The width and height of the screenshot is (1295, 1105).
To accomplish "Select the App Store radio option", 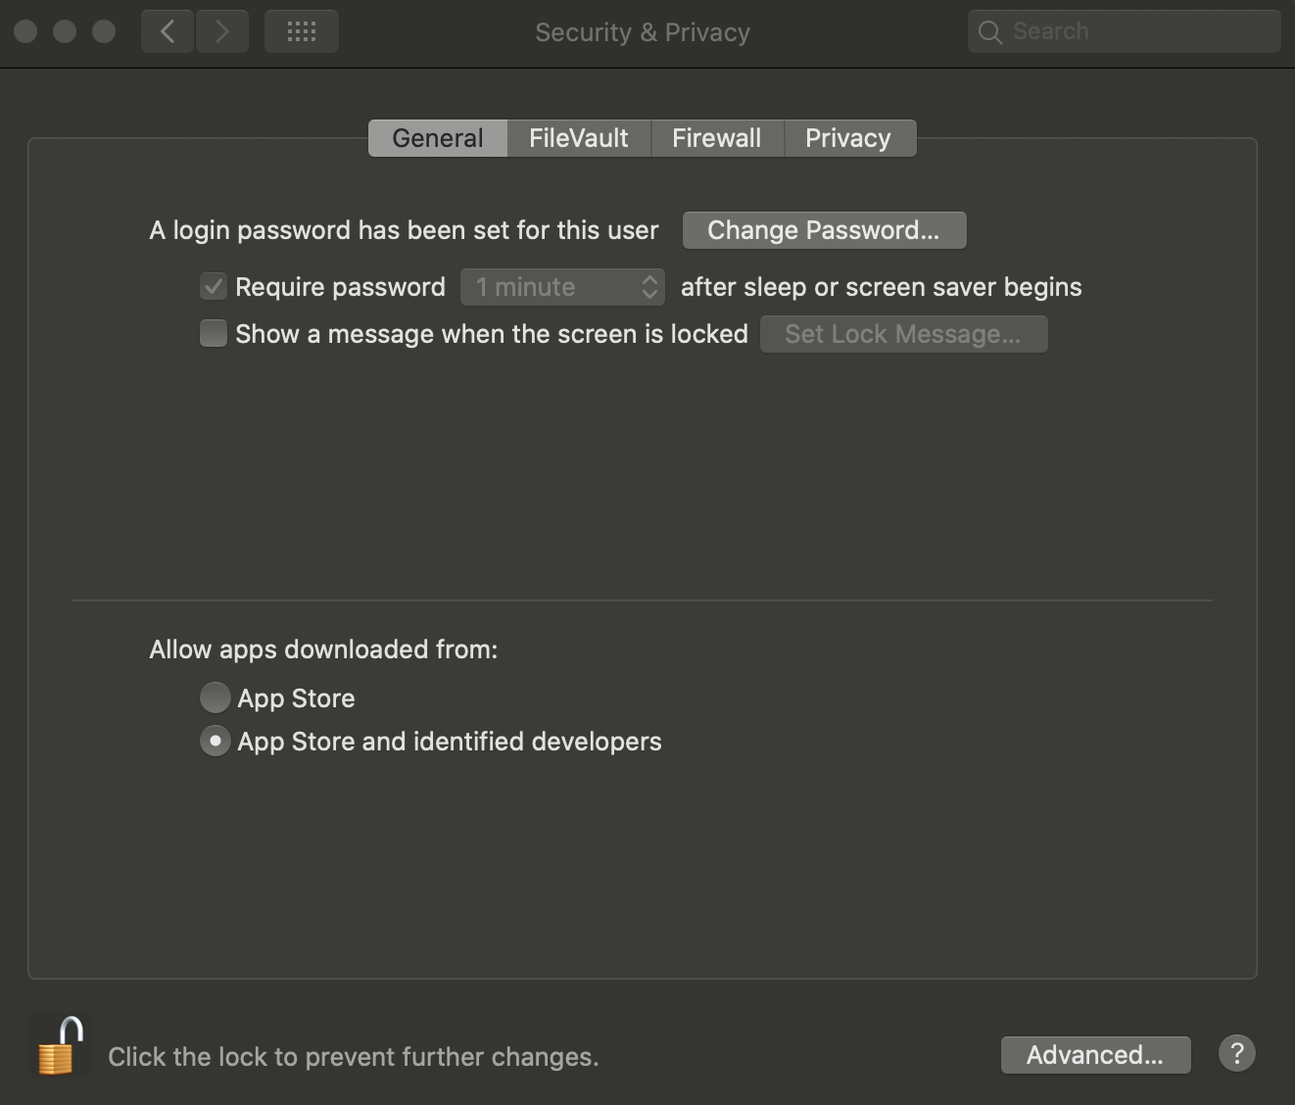I will pyautogui.click(x=215, y=698).
